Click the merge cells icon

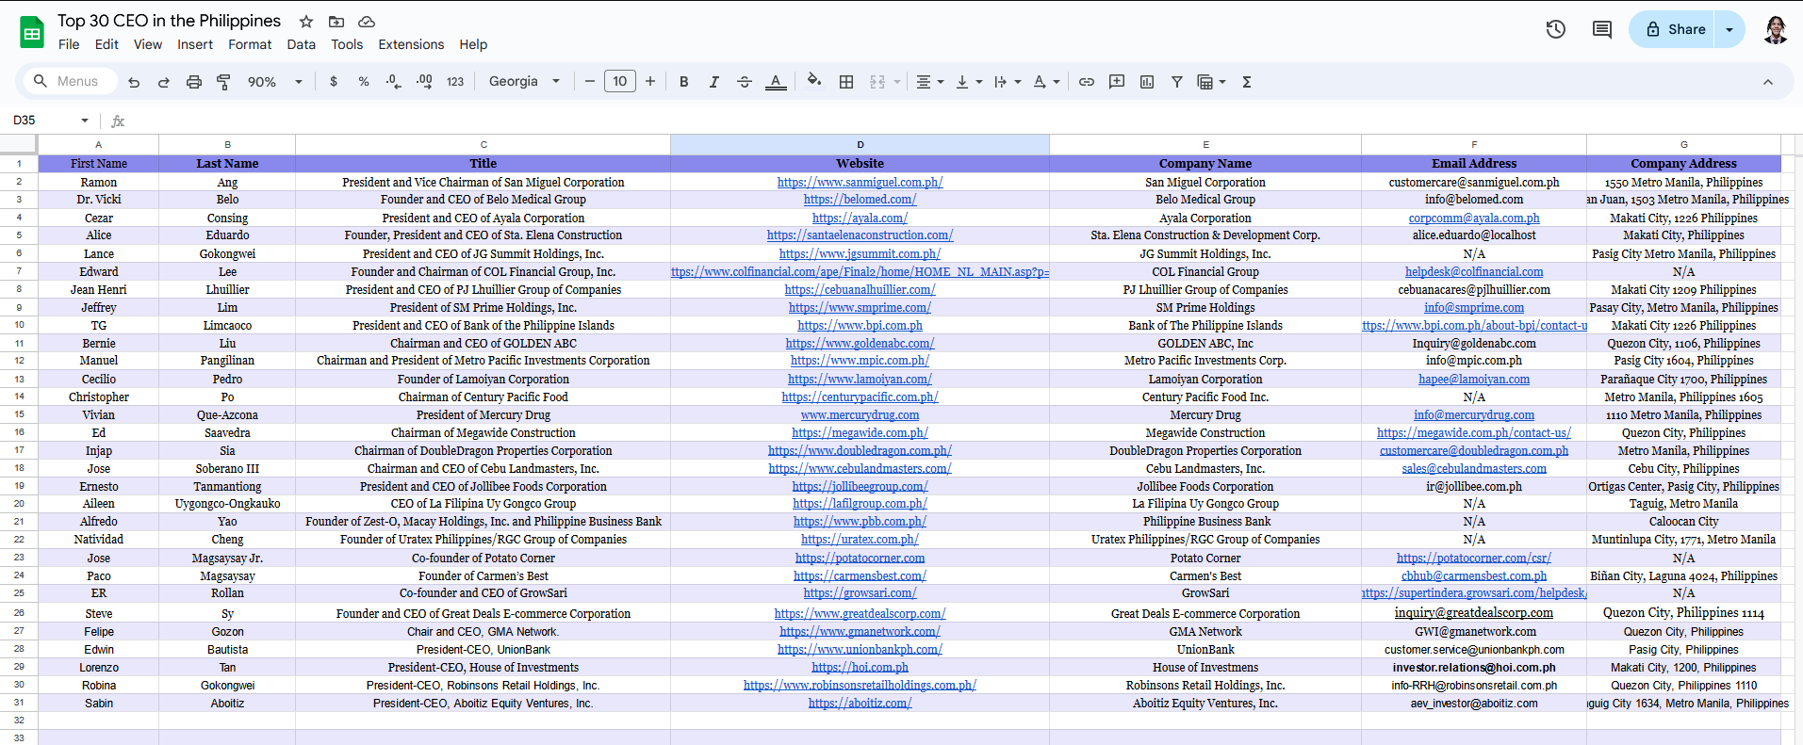[877, 82]
